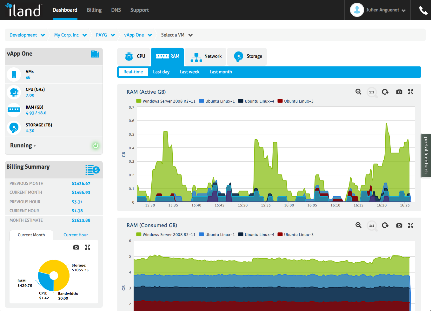
Task: Click the iland logo
Action: 23,10
